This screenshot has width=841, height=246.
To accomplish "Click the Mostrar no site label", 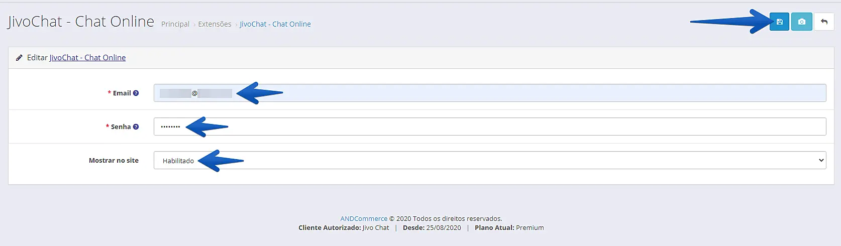I will pos(114,160).
